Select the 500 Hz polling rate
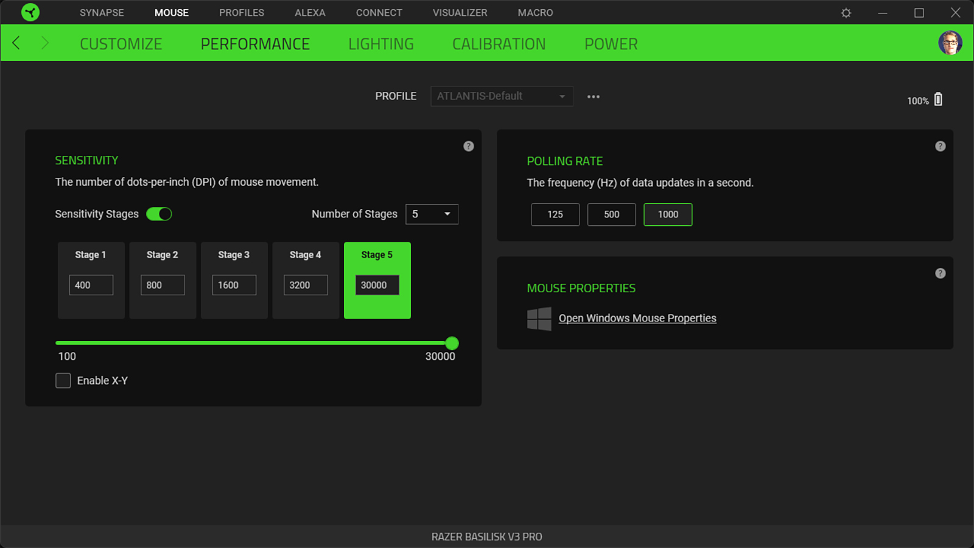Viewport: 974px width, 548px height. click(x=611, y=214)
